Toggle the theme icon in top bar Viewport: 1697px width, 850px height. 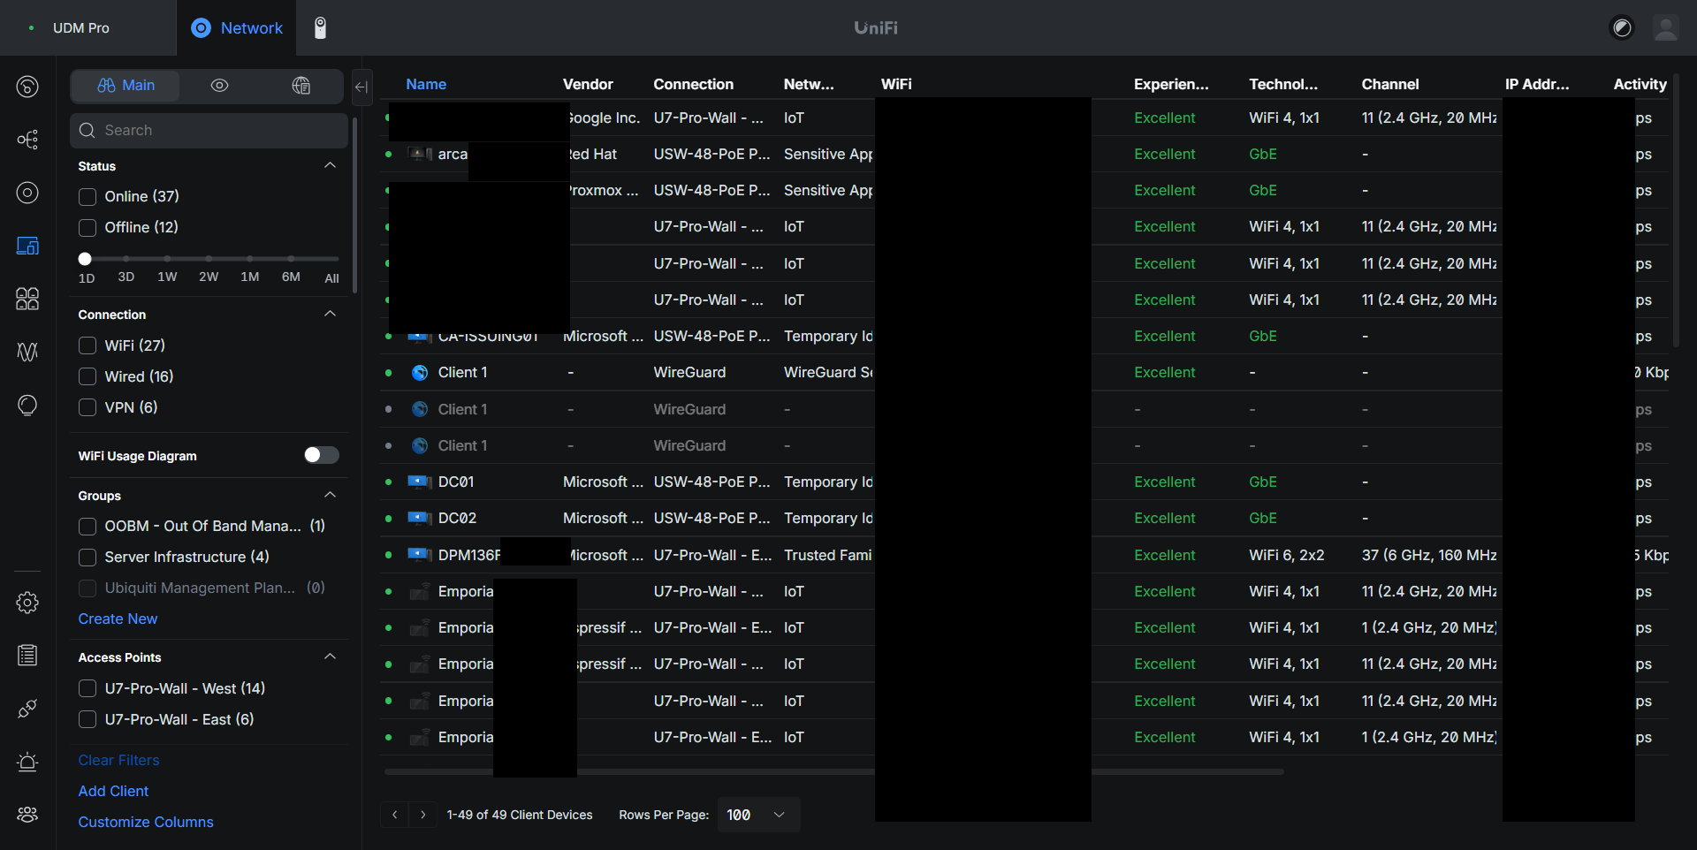point(1622,28)
